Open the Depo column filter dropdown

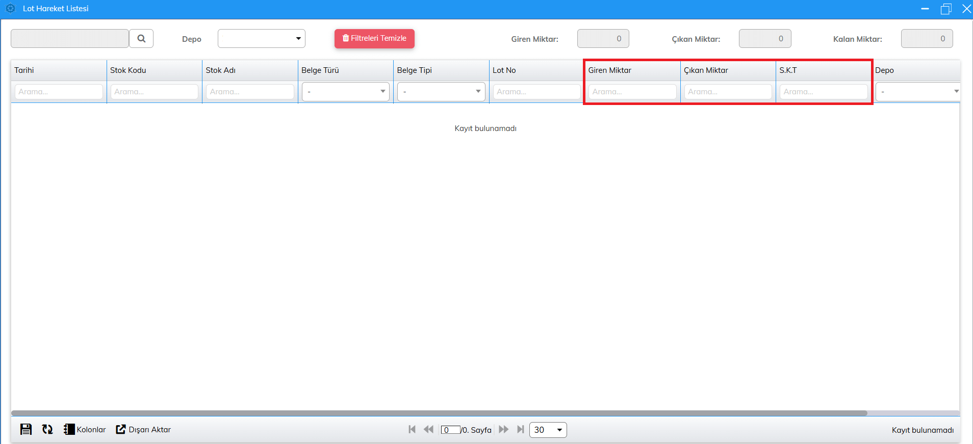[918, 92]
